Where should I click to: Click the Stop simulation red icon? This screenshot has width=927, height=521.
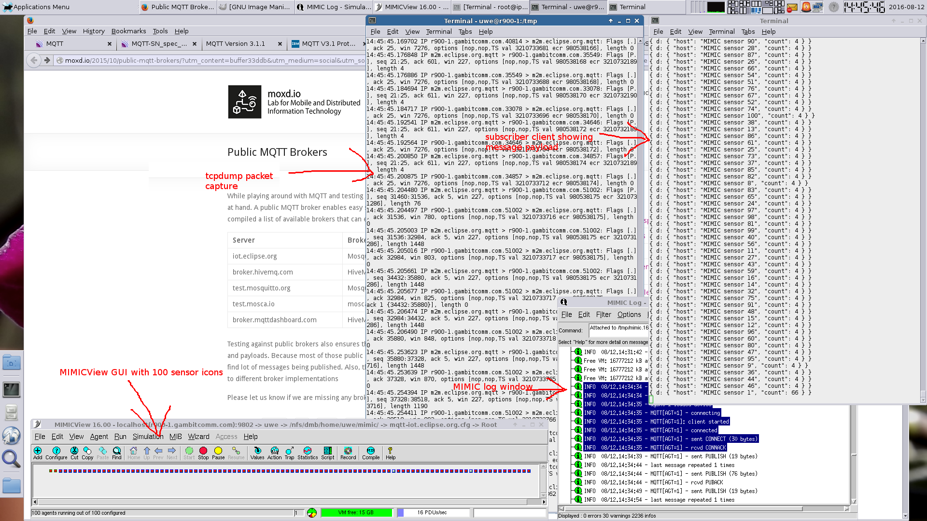click(203, 453)
